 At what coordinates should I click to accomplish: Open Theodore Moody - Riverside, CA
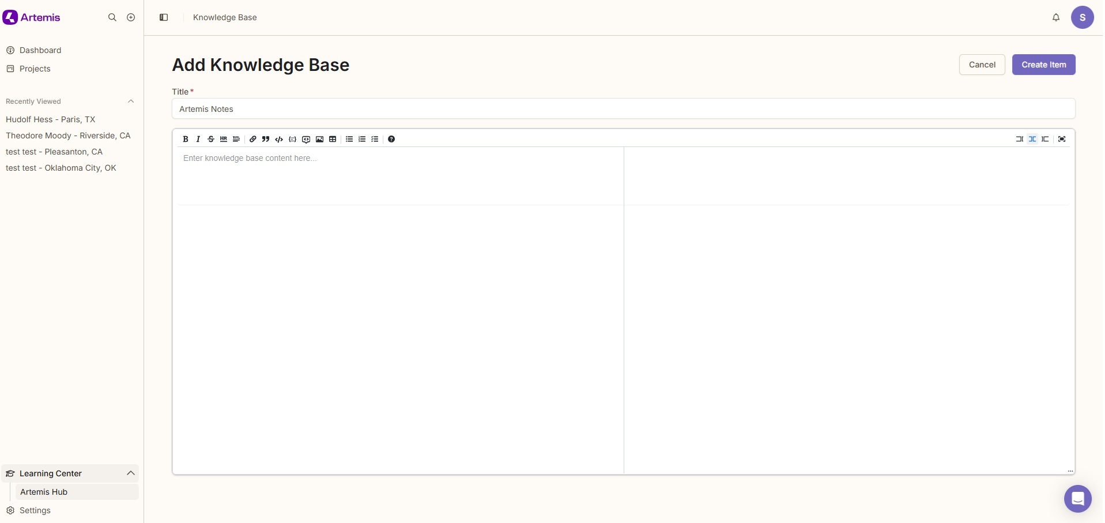[68, 136]
